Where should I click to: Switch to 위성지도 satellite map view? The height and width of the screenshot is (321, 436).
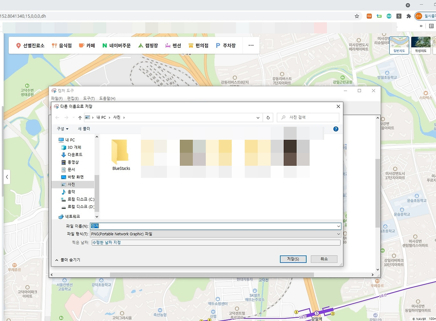(x=421, y=45)
